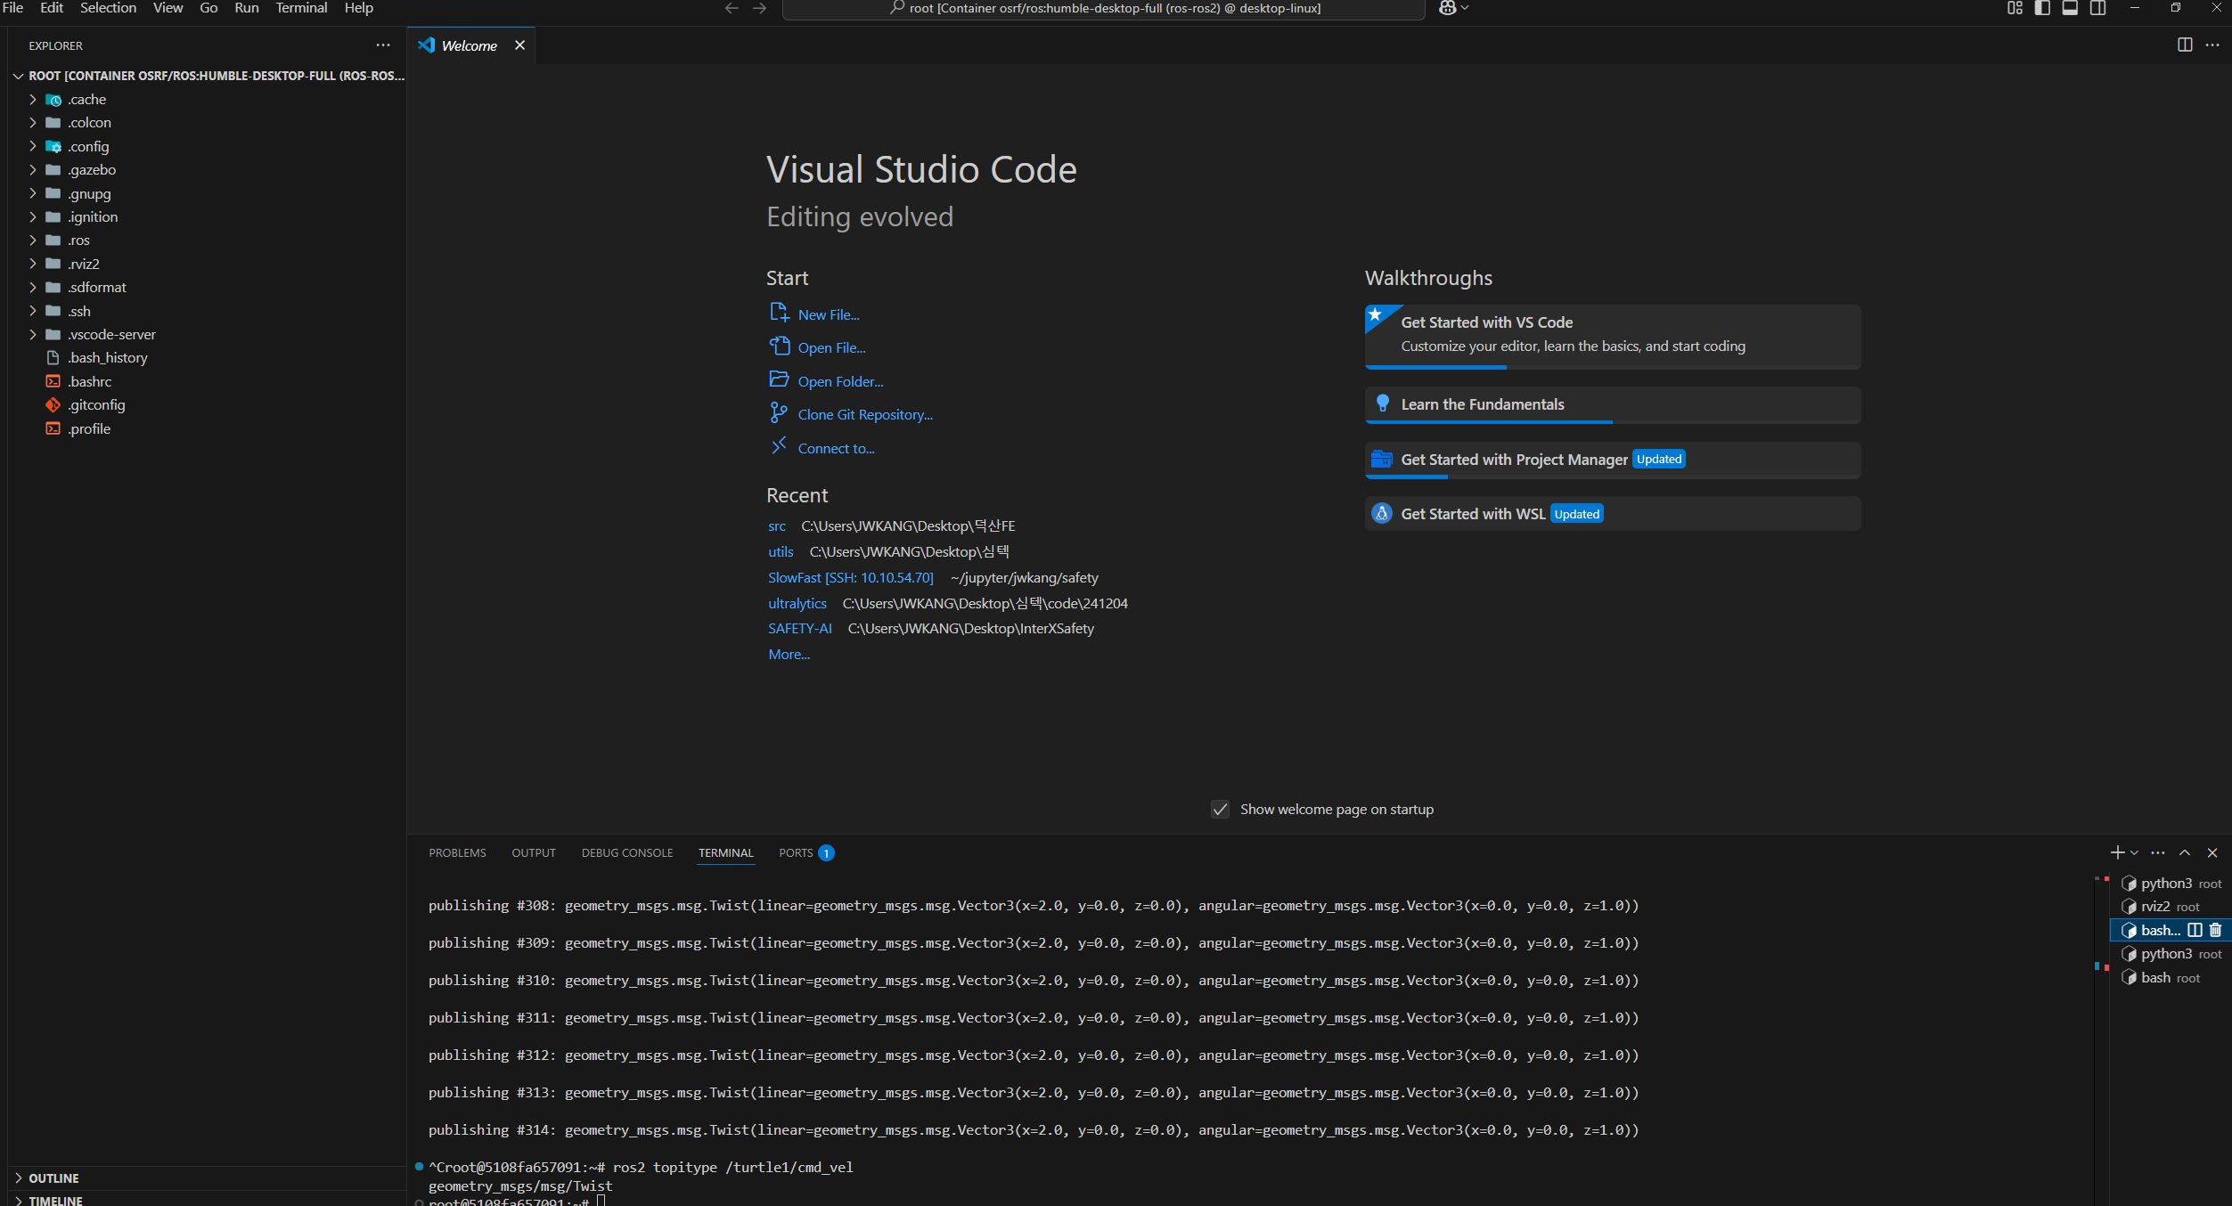
Task: Split the selected bash terminal
Action: click(2195, 930)
